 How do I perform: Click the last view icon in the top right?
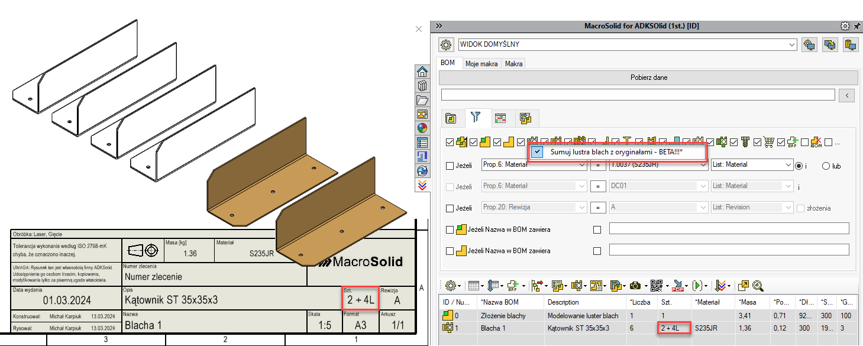click(851, 45)
